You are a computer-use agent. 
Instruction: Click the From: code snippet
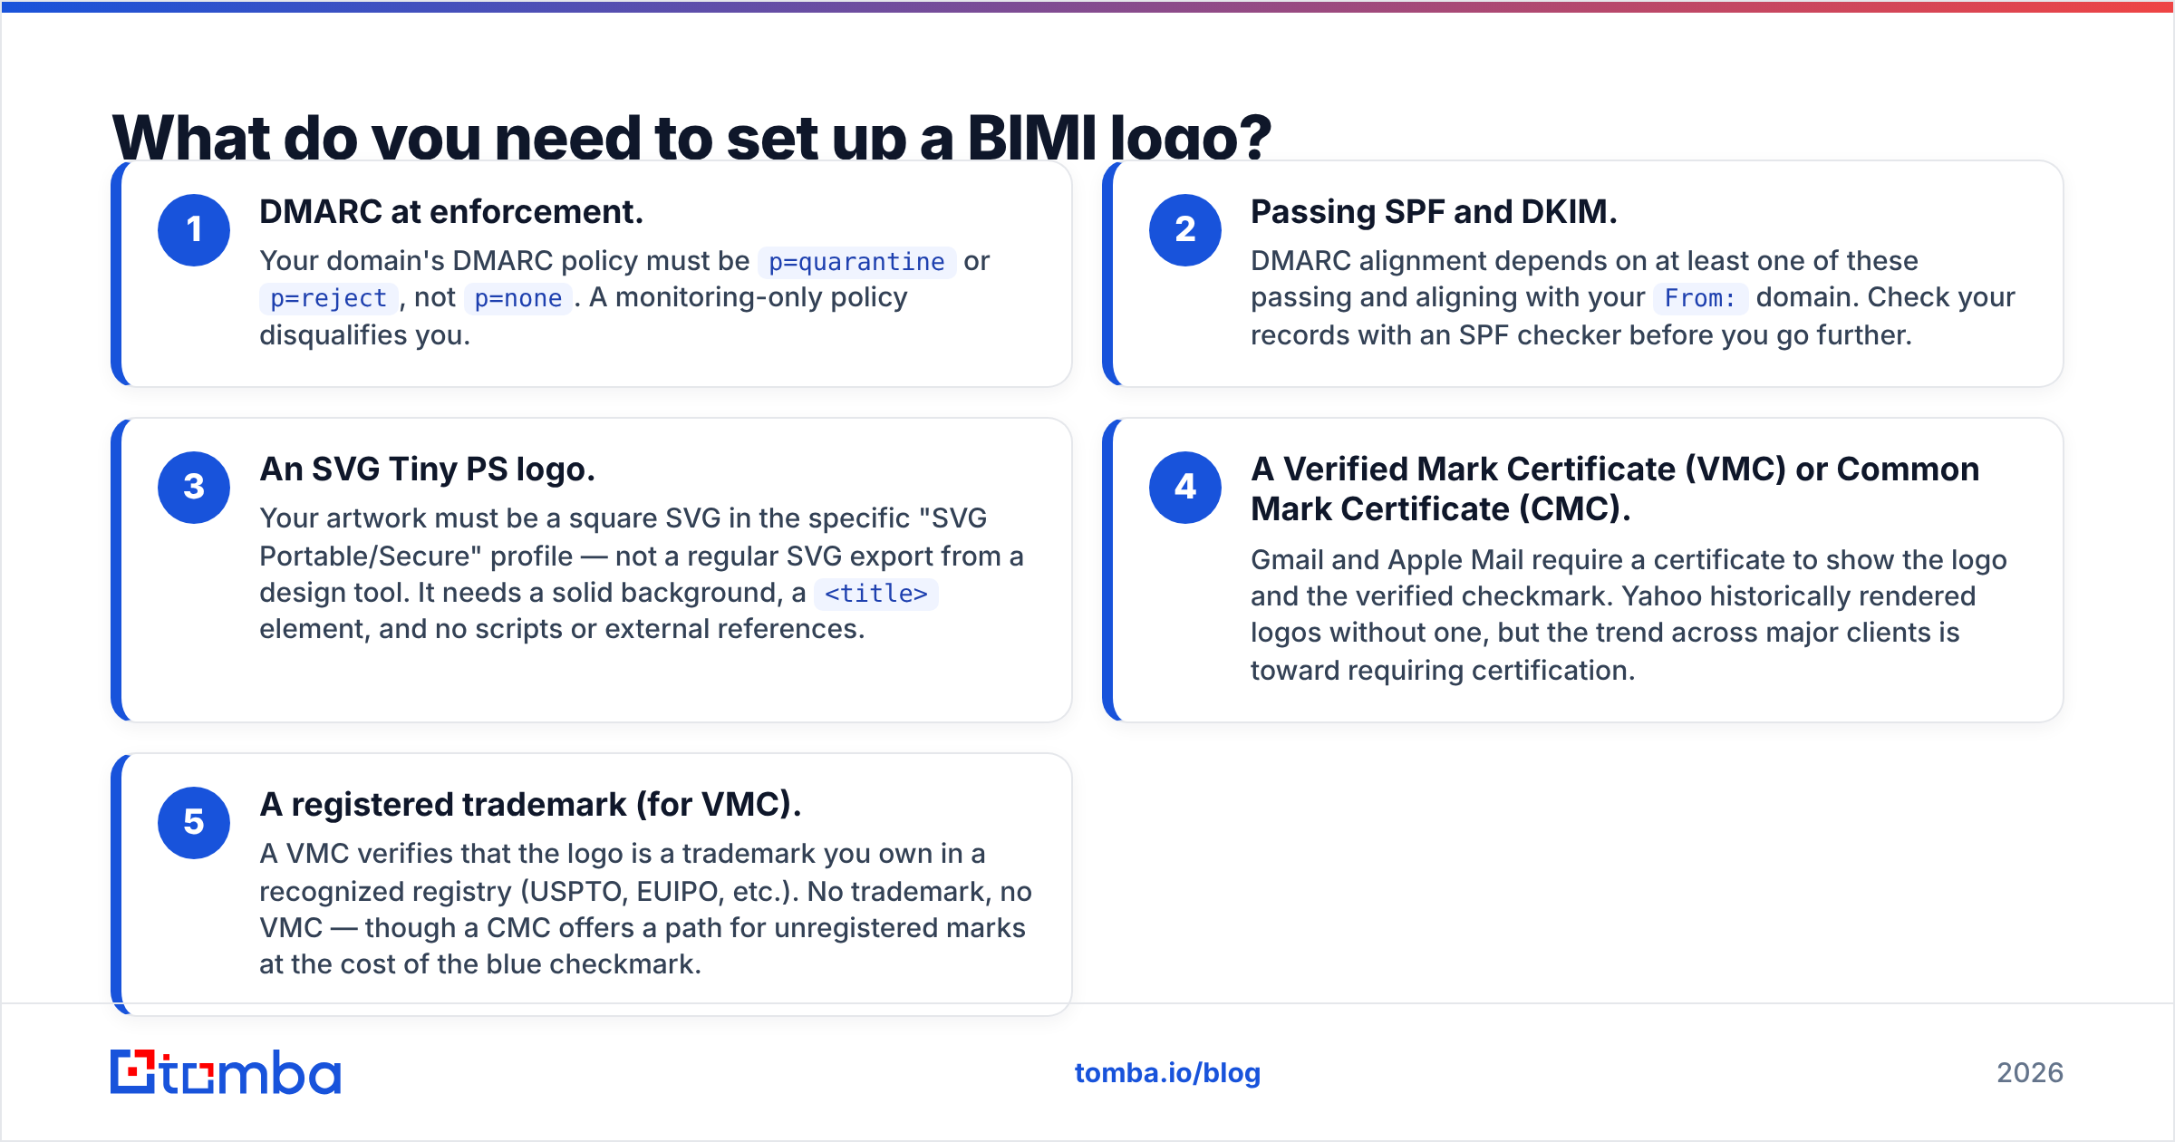point(1700,298)
